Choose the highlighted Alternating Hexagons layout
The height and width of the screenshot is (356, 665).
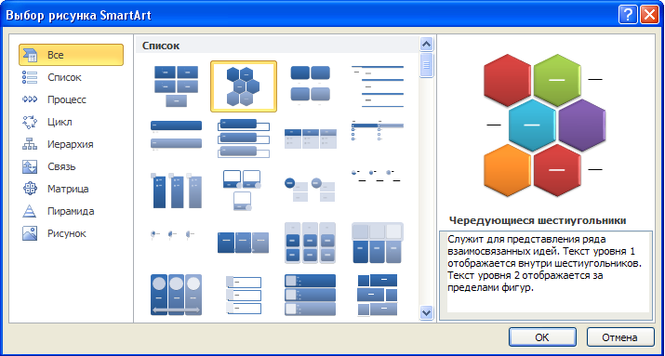[x=244, y=86]
